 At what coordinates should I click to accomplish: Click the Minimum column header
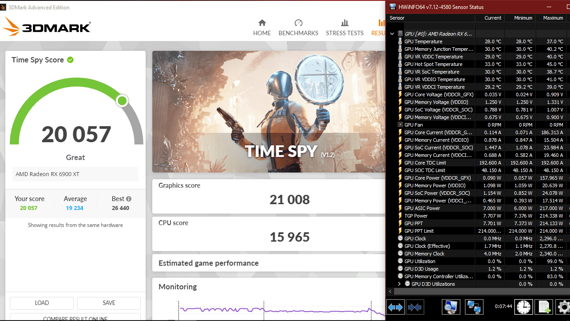[520, 18]
